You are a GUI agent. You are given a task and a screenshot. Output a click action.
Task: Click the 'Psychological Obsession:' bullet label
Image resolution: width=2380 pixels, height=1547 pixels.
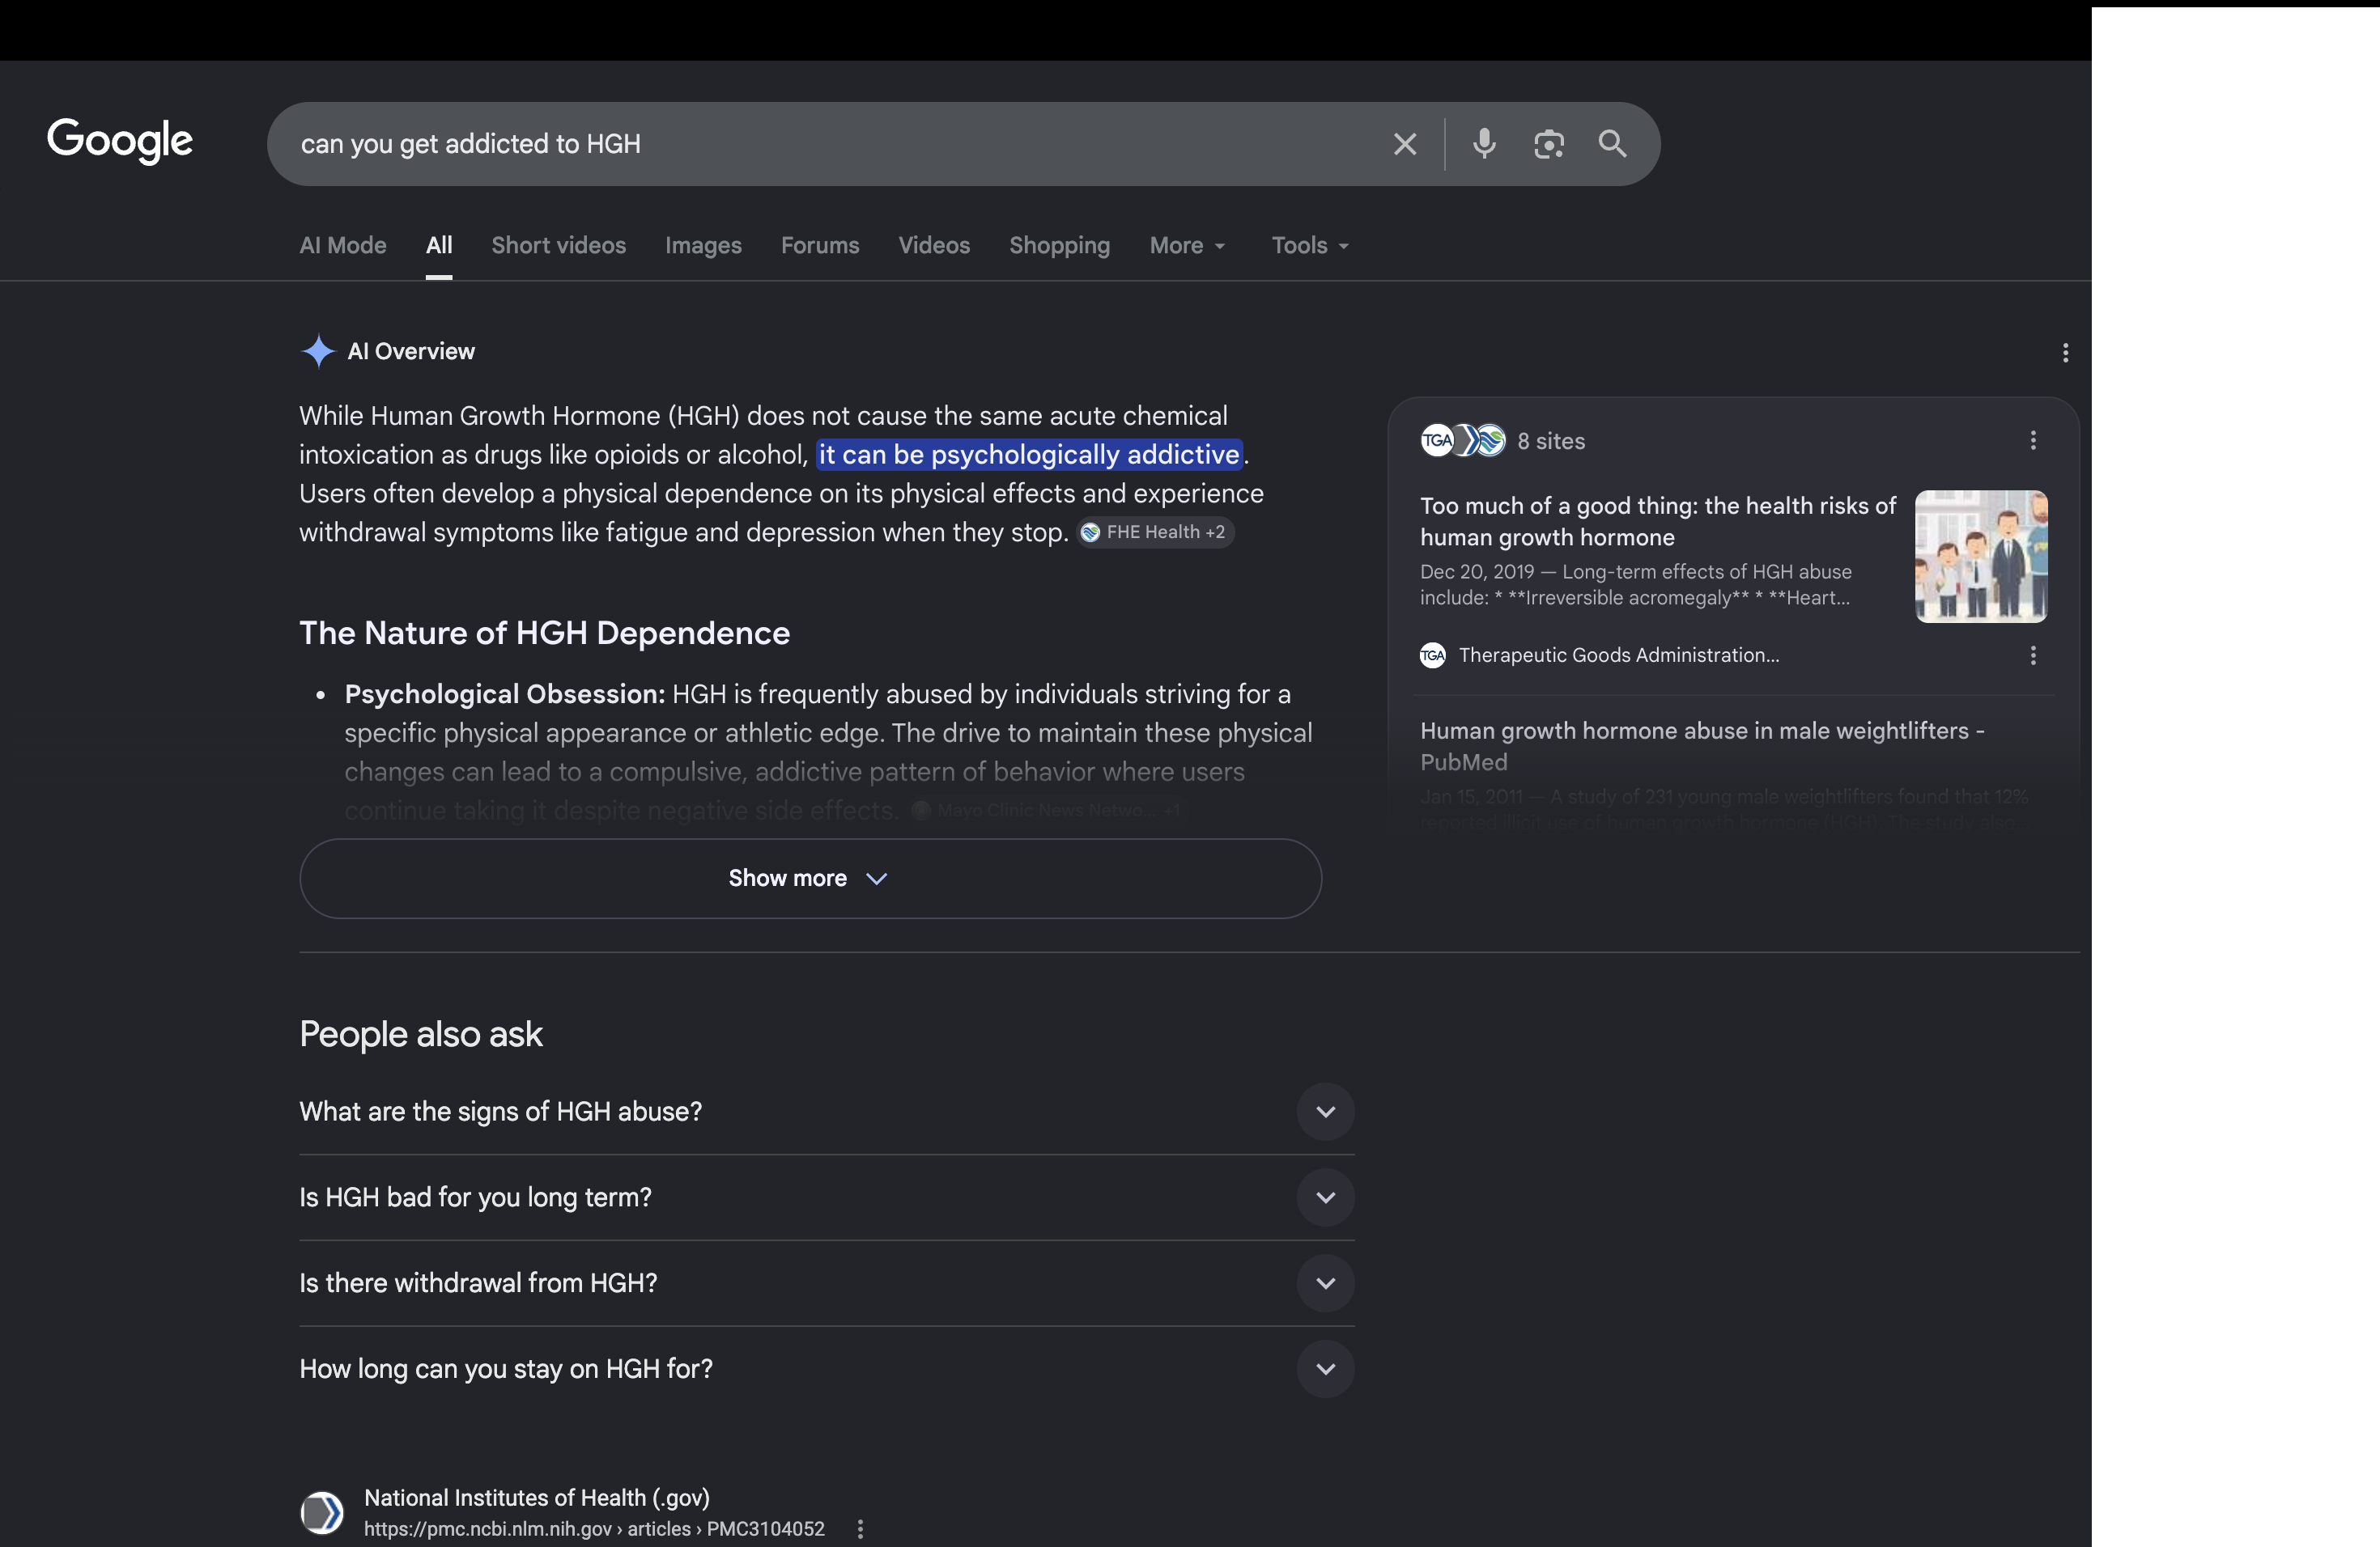[505, 694]
